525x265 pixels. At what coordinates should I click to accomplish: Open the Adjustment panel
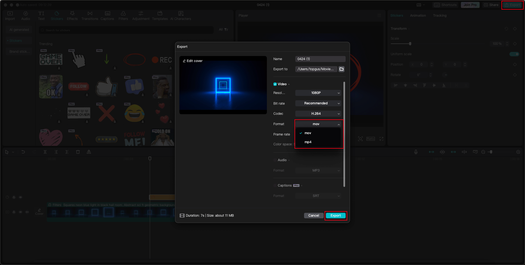pyautogui.click(x=141, y=16)
